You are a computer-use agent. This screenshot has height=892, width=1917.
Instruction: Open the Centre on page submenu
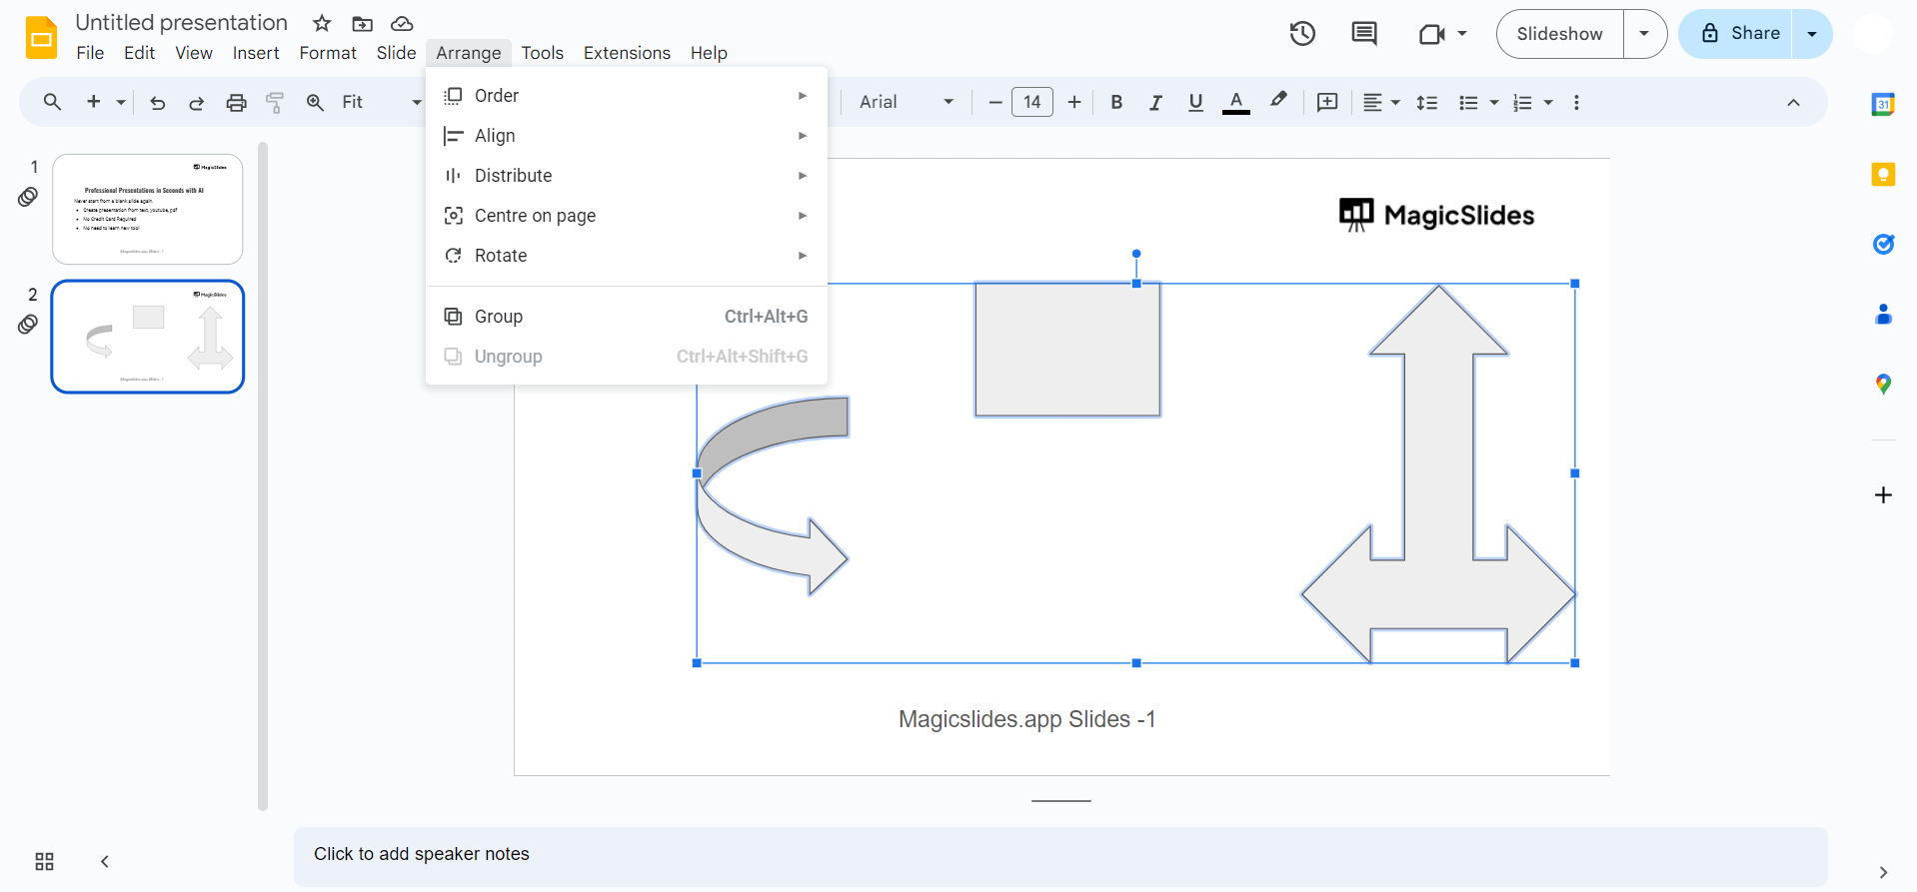tap(627, 216)
